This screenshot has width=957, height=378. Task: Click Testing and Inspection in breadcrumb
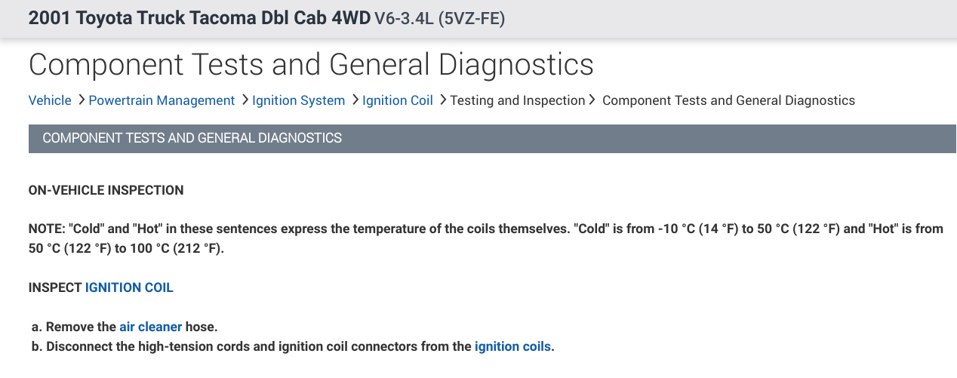coord(518,100)
